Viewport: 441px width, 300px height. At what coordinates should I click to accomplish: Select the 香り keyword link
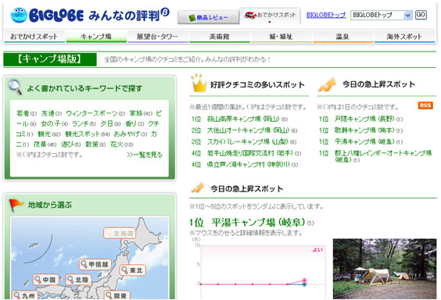[x=131, y=123]
